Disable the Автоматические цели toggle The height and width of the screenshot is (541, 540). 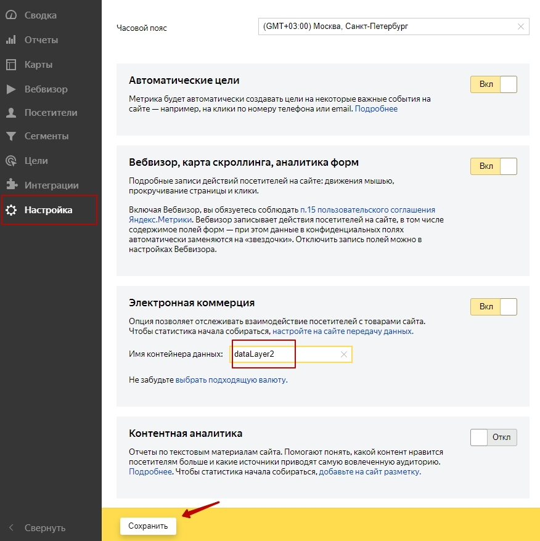pos(493,84)
